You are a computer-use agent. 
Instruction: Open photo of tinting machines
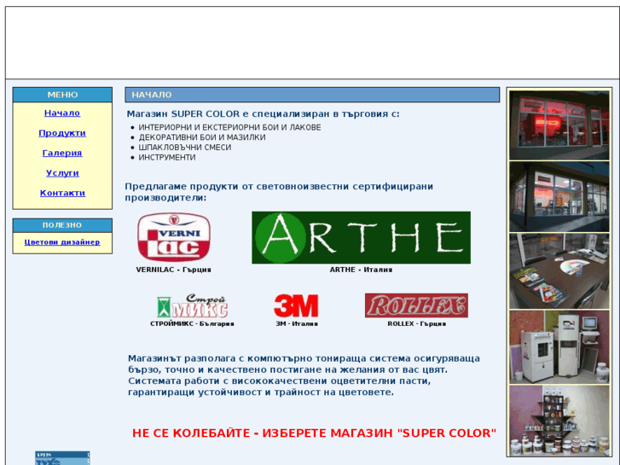pos(559,347)
